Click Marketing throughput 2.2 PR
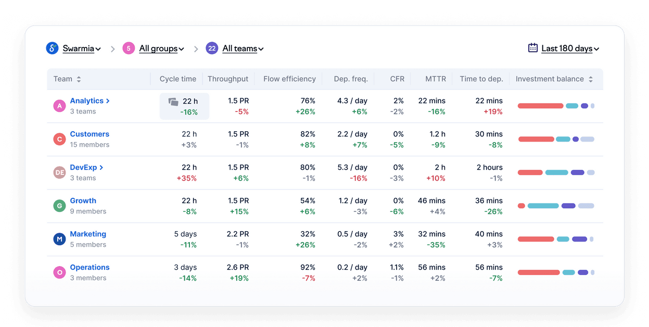649x327 pixels. [x=238, y=234]
